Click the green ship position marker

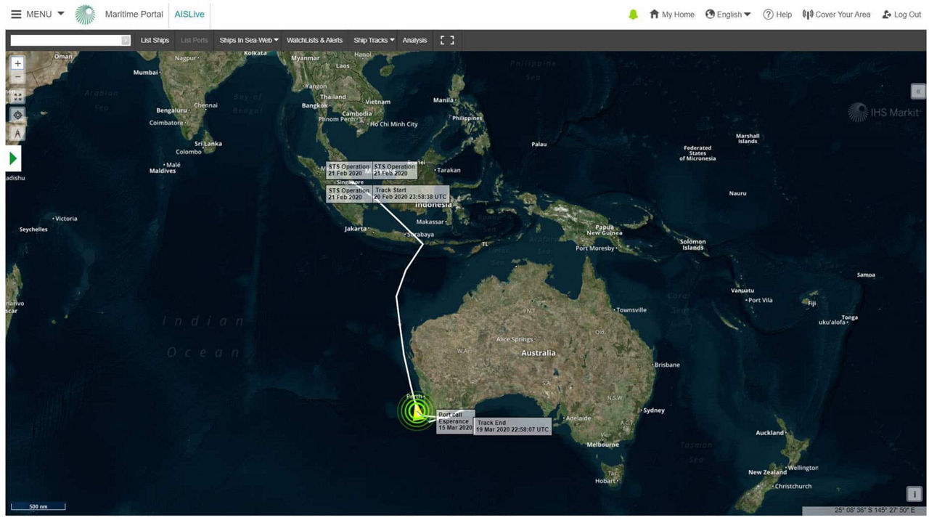(417, 412)
